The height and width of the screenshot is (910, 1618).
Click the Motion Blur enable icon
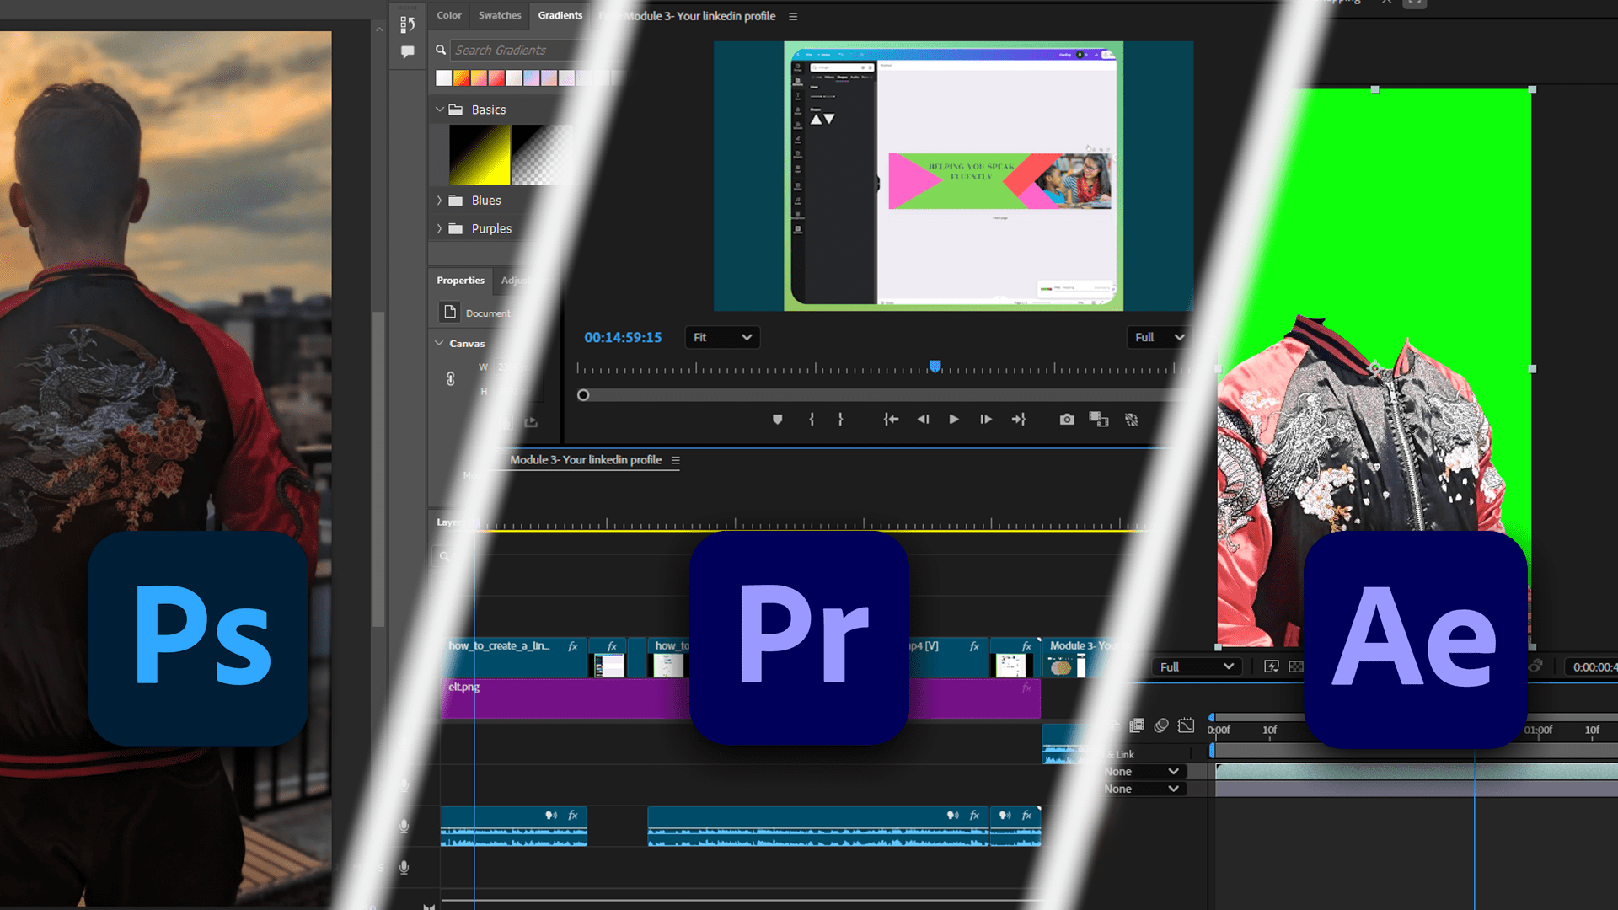click(x=1161, y=725)
